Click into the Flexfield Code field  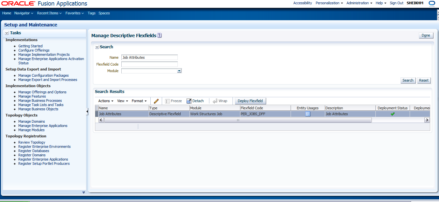(149, 64)
